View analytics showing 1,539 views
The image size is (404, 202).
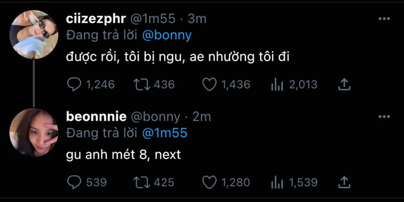coord(277,182)
